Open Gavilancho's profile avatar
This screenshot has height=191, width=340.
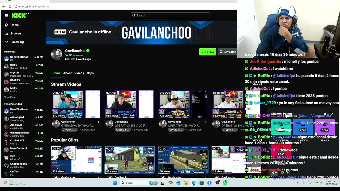tap(57, 54)
